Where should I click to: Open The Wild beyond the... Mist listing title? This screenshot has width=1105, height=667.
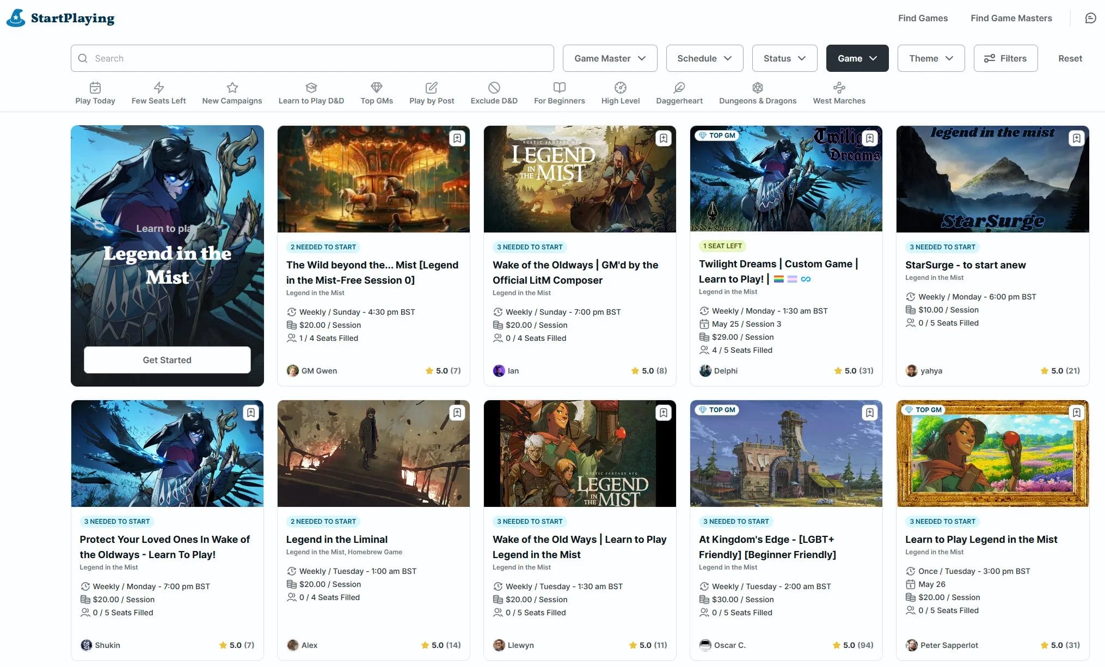point(372,272)
